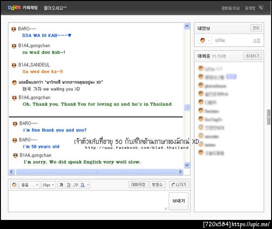Click the 내정보 panel heading
This screenshot has height=229, width=272.
click(204, 28)
